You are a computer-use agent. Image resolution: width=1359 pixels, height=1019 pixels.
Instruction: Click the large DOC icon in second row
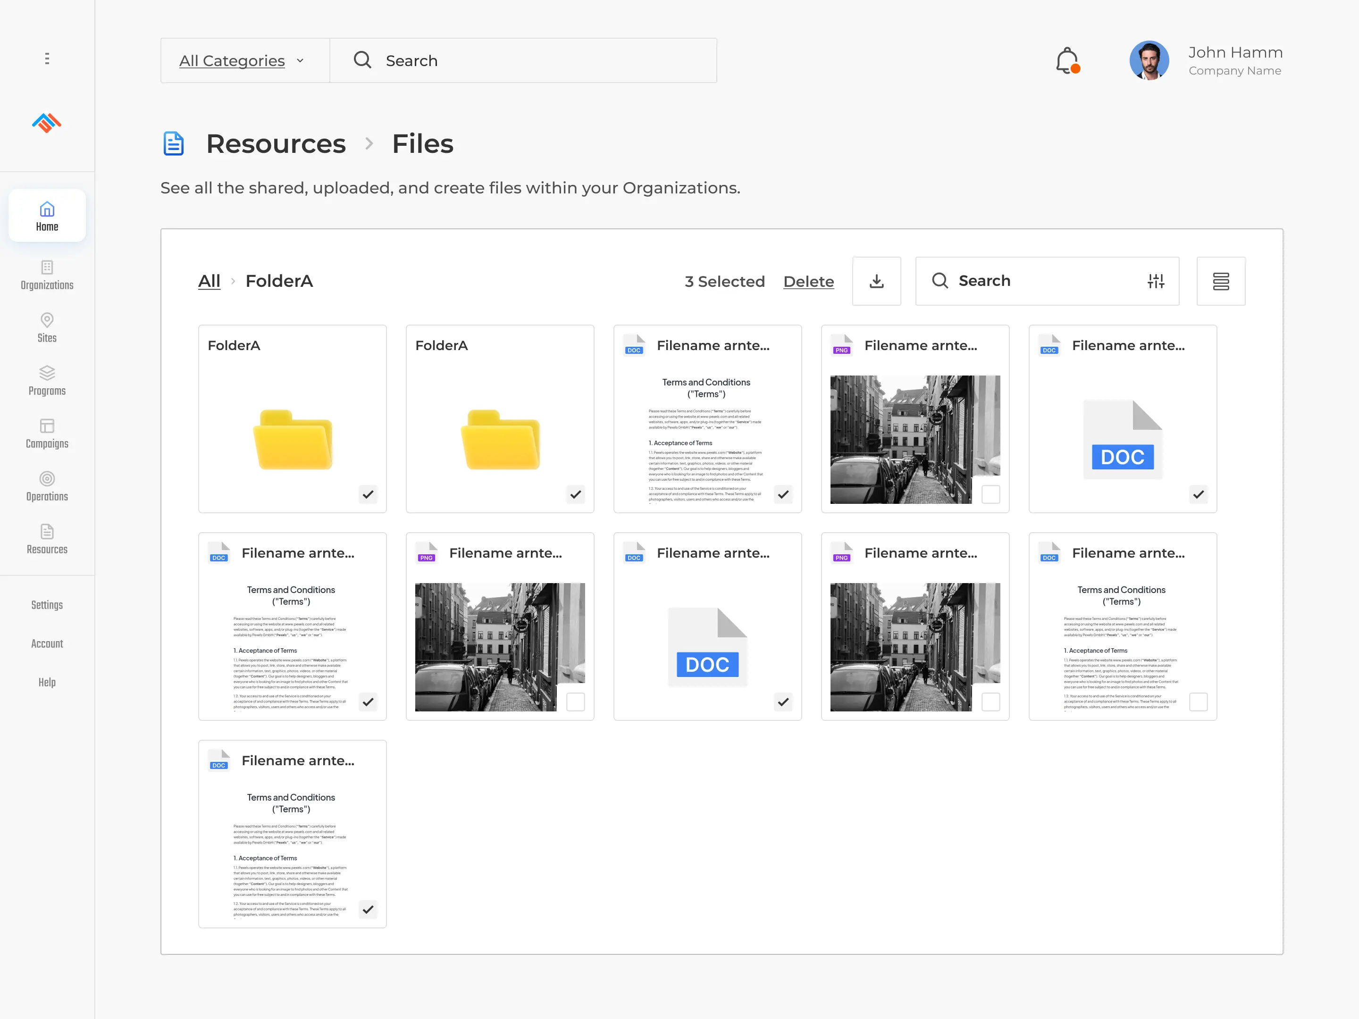707,647
